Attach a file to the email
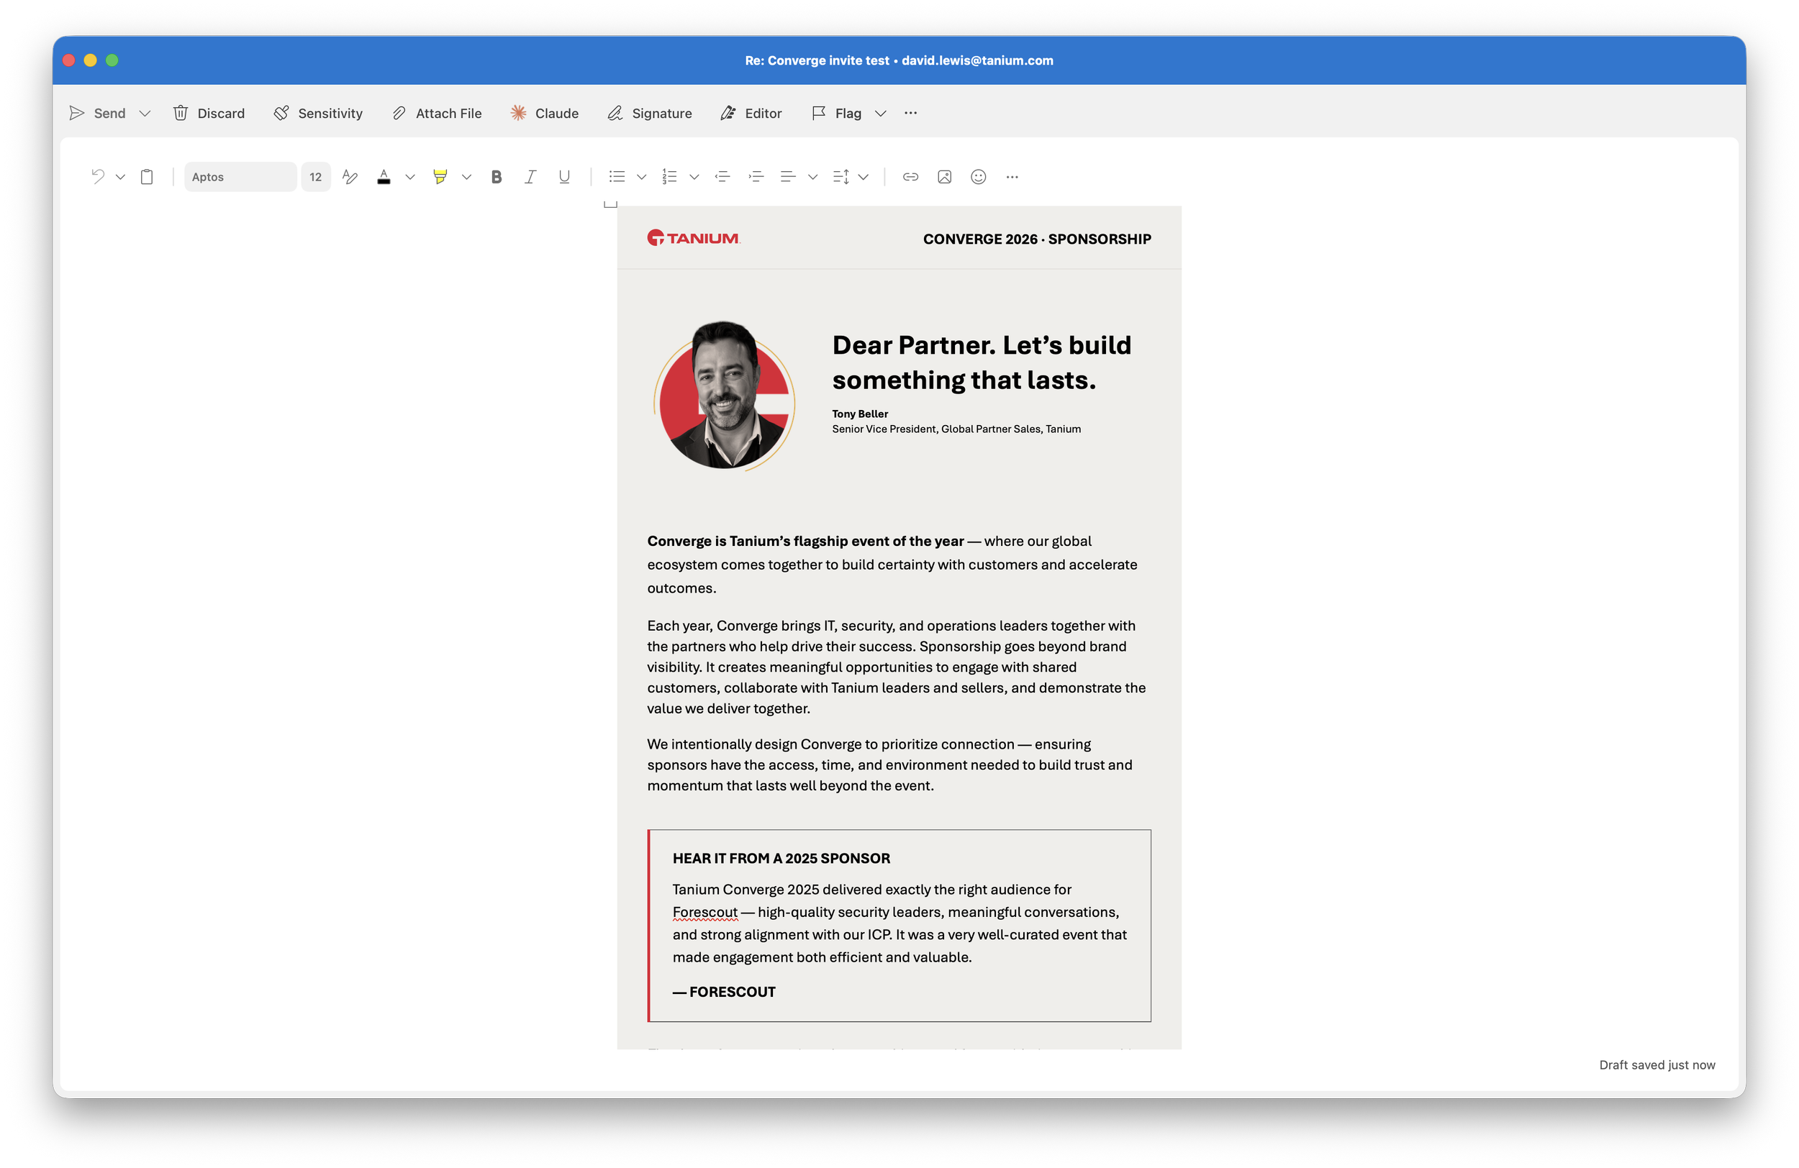This screenshot has width=1799, height=1168. click(x=437, y=114)
